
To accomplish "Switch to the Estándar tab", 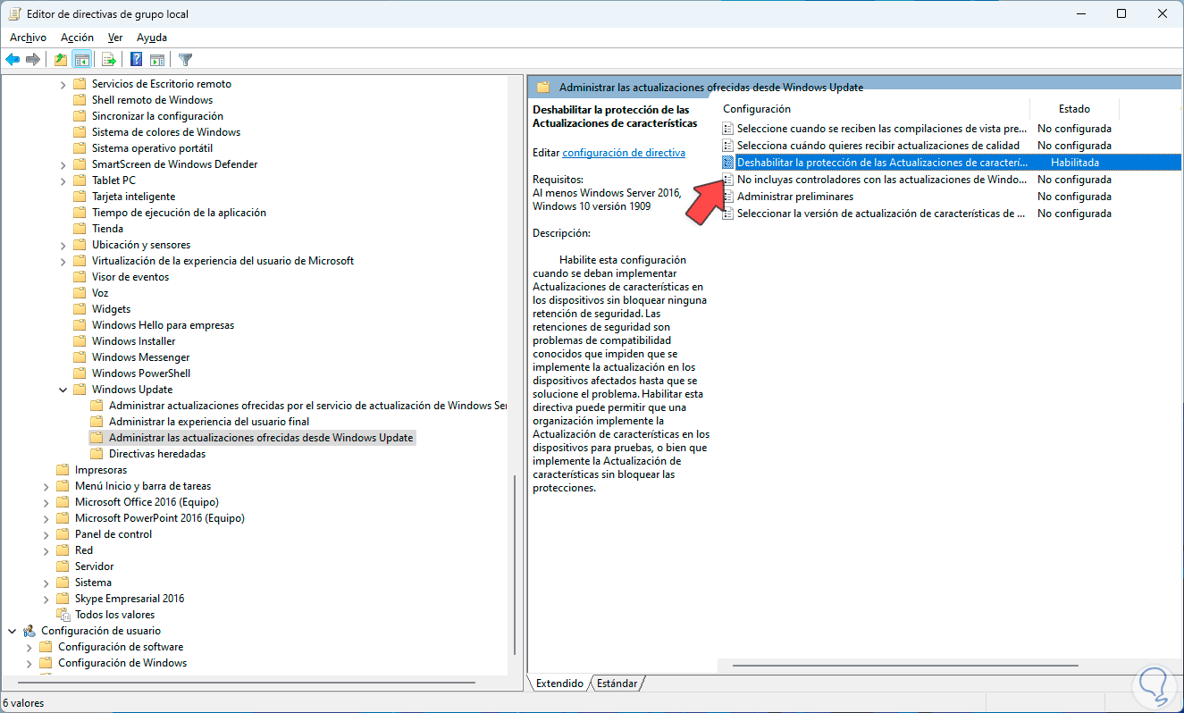I will (617, 684).
